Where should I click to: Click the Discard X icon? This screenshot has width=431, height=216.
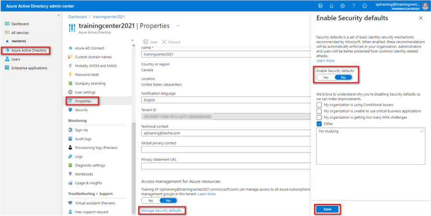click(x=165, y=42)
